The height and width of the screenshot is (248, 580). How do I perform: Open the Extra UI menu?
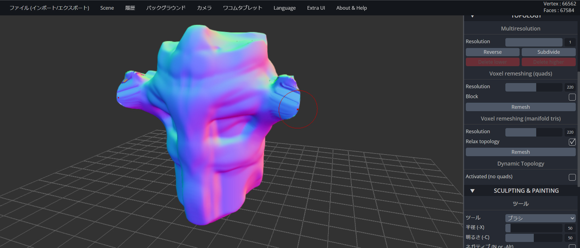click(x=316, y=8)
